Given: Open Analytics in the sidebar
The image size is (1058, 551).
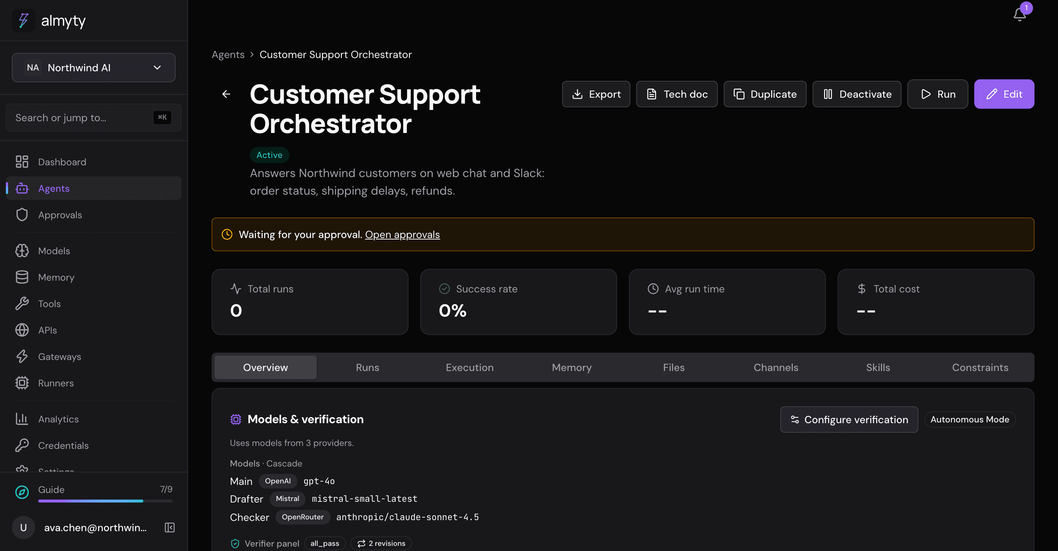Looking at the screenshot, I should (x=94, y=419).
